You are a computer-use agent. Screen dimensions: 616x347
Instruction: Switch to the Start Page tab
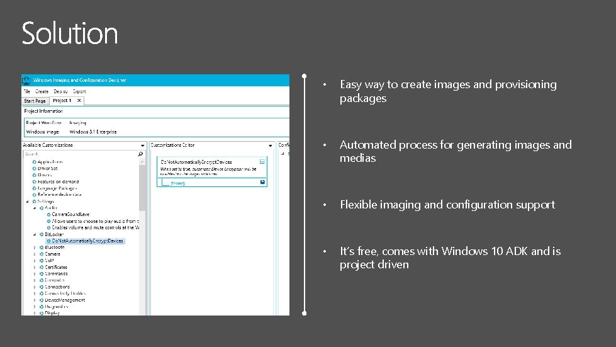[x=35, y=101]
